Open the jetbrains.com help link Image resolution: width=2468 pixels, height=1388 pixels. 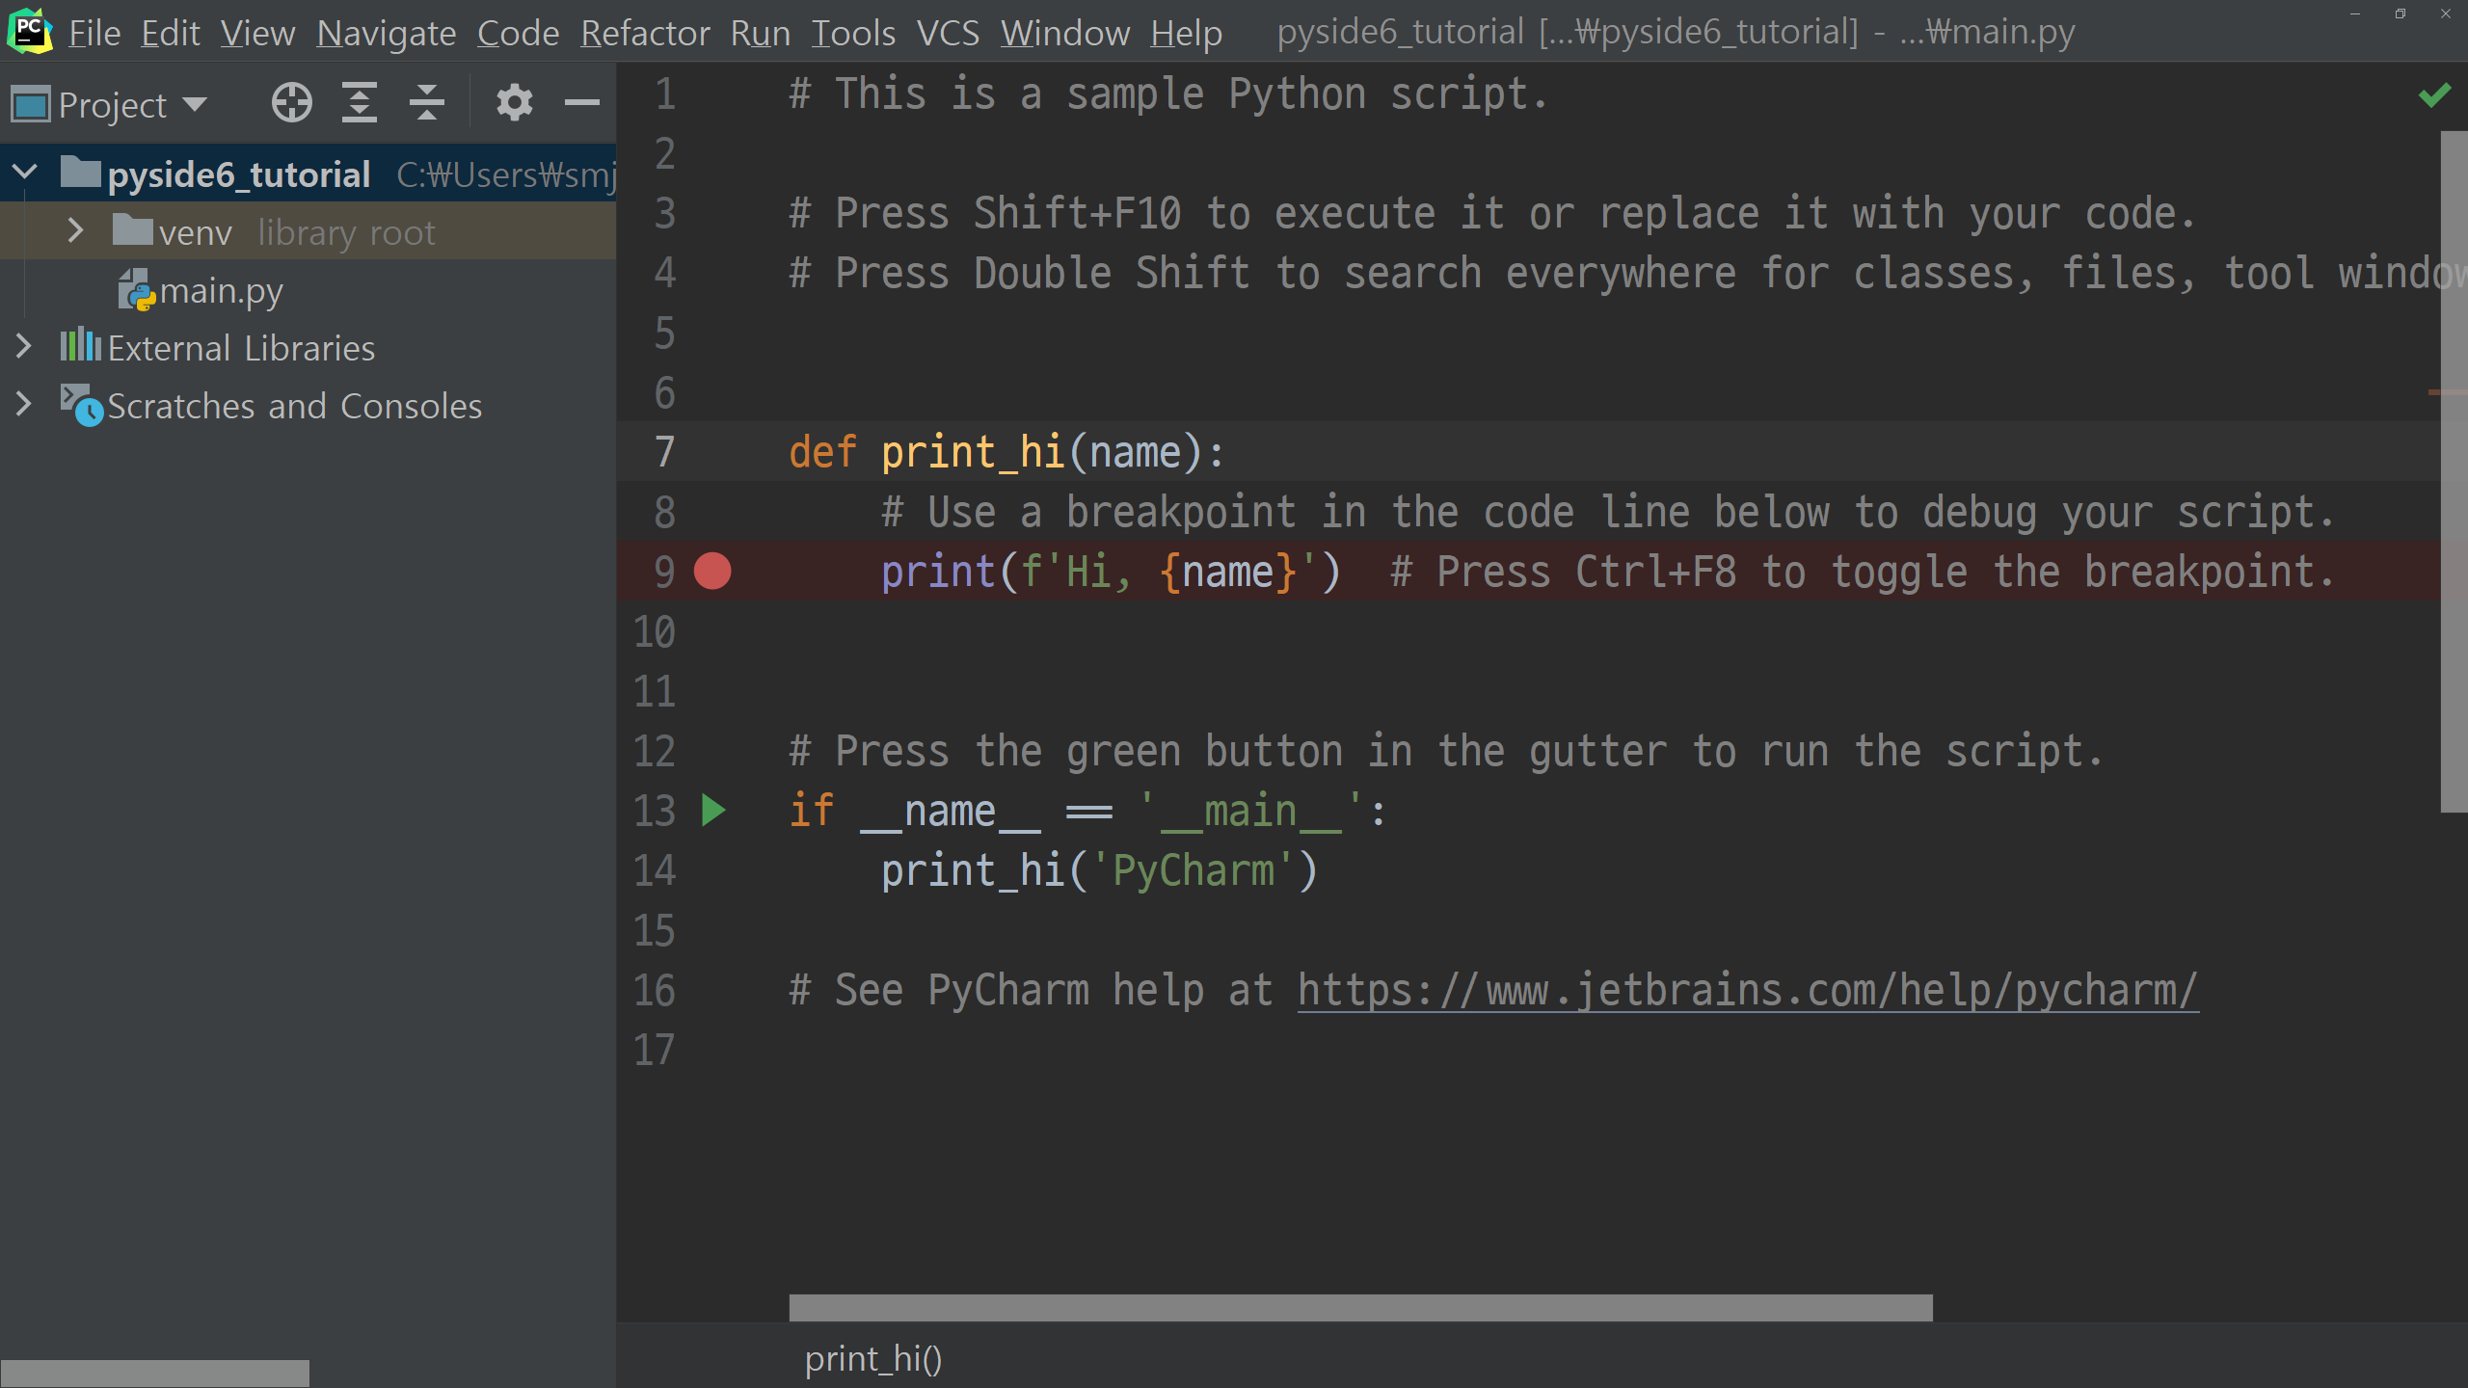pos(1747,990)
